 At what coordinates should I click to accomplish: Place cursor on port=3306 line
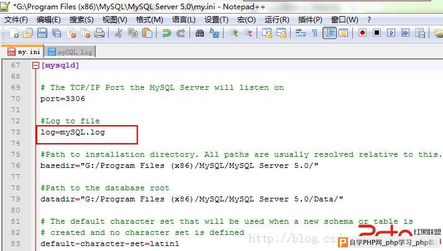point(62,99)
